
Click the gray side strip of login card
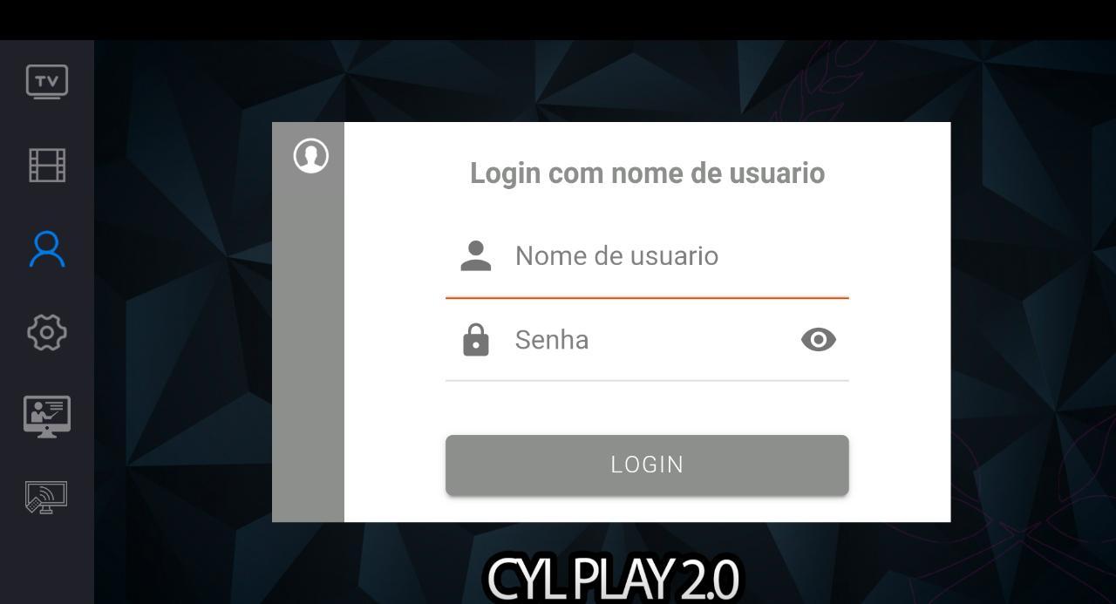pyautogui.click(x=308, y=349)
